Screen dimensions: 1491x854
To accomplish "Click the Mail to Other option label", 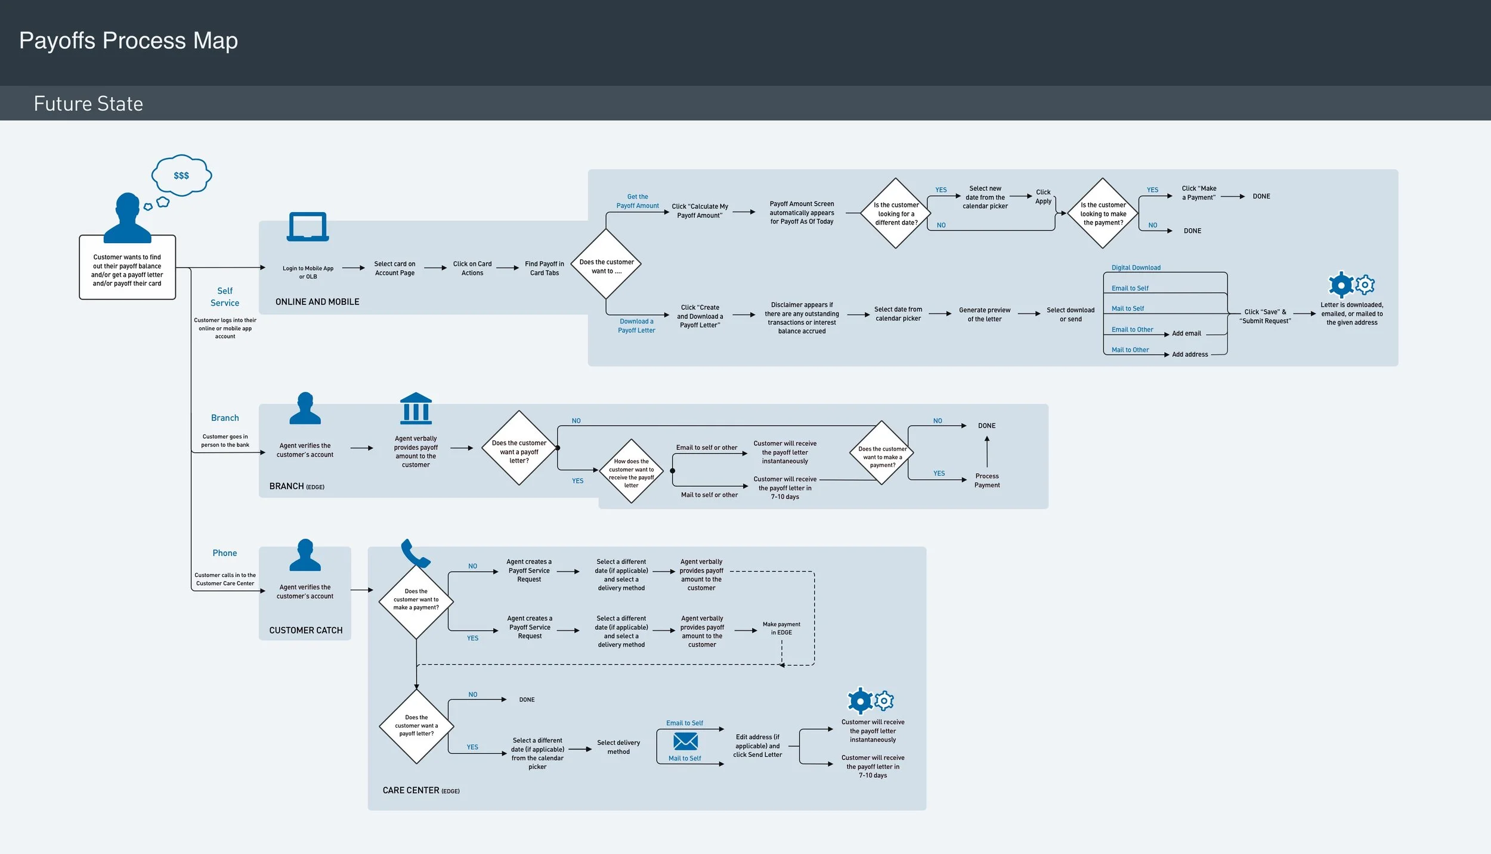I will [x=1130, y=350].
